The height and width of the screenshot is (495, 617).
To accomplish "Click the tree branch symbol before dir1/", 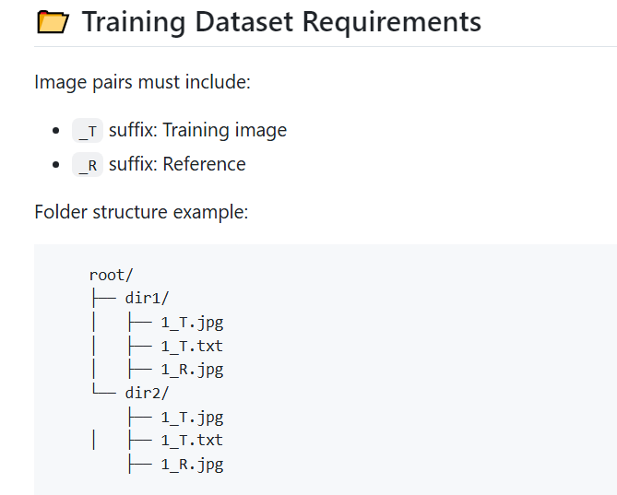I will pyautogui.click(x=102, y=299).
